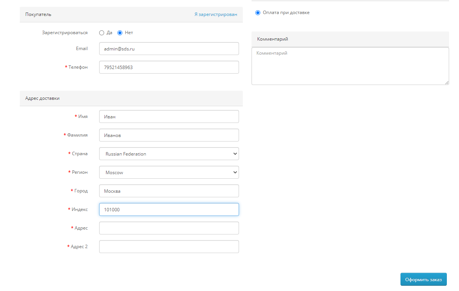Click inside the Комментарий text area
Viewport: 459px width, 291px height.
coord(350,66)
